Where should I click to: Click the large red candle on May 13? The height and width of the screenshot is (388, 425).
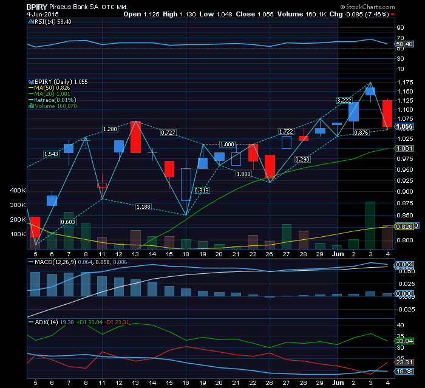(135, 137)
